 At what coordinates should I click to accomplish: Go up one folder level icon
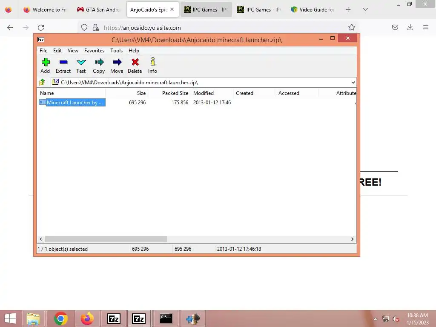tap(42, 82)
